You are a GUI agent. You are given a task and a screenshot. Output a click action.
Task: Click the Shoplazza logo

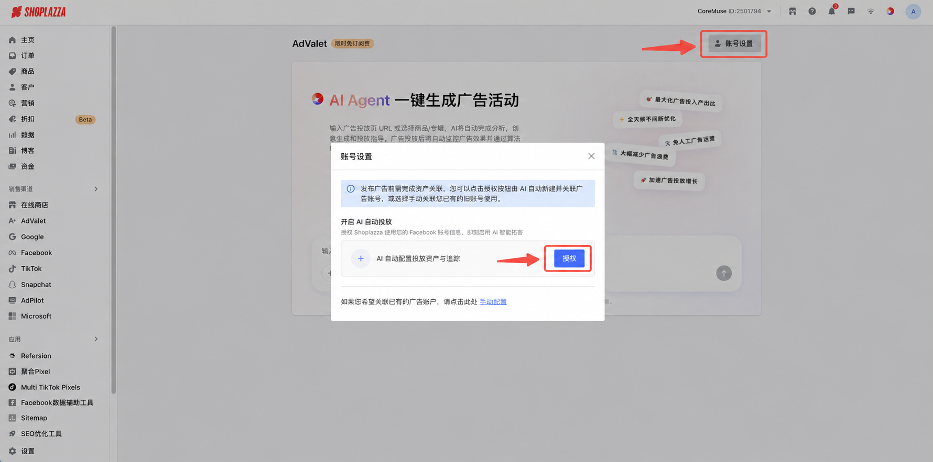coord(39,12)
